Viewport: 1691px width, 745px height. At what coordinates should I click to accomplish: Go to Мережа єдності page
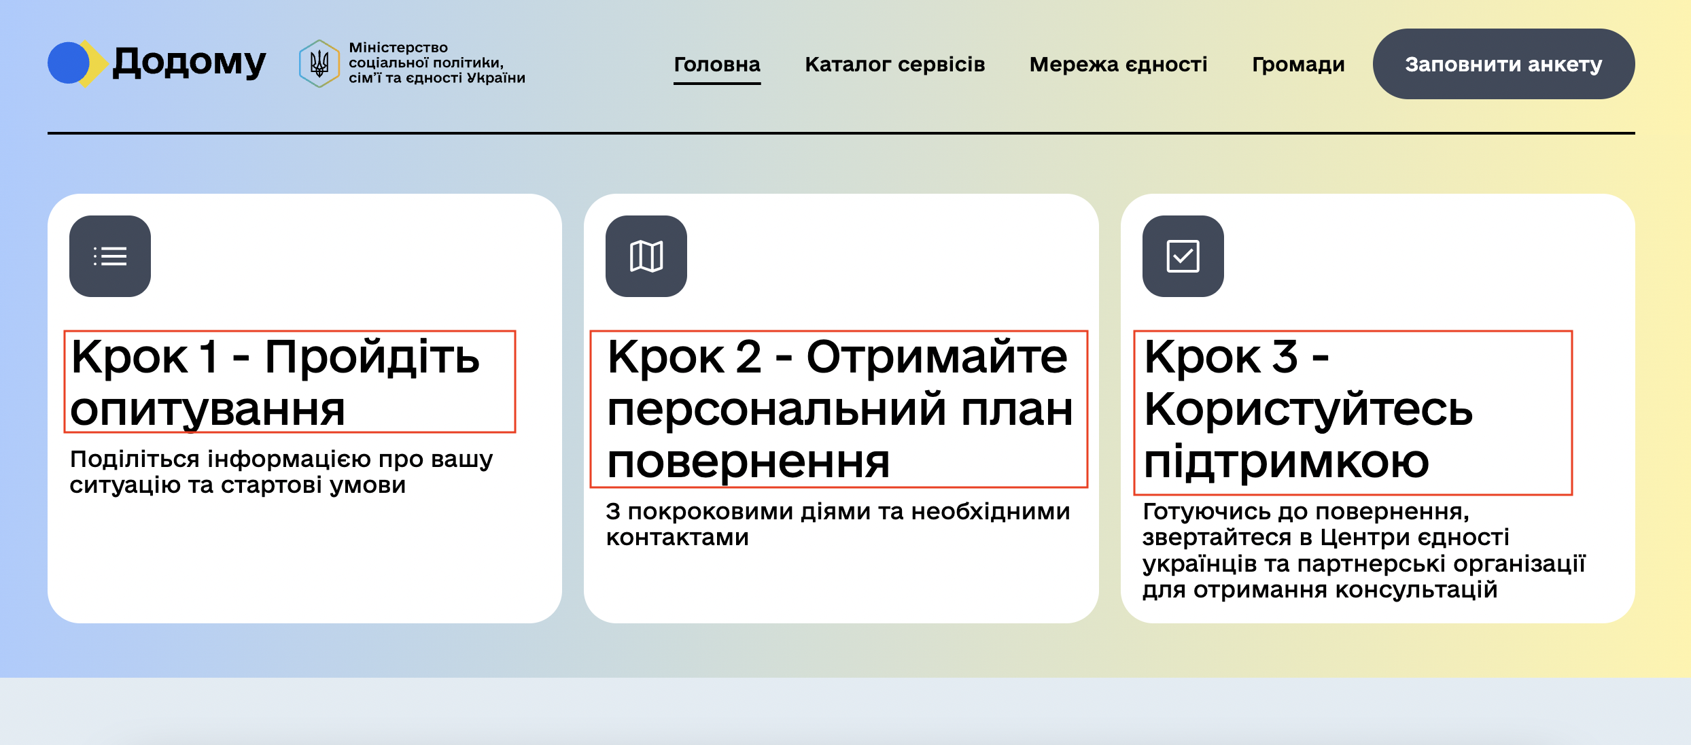(x=1119, y=65)
